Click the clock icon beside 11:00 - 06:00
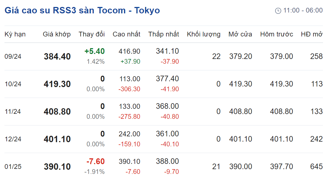328x180 pixels. (x=278, y=11)
